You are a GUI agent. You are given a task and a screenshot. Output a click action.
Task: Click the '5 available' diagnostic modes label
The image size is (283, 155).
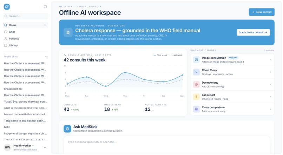(x=269, y=50)
